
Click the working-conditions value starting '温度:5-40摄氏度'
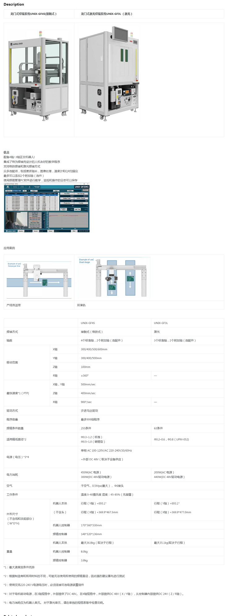[x=107, y=495]
